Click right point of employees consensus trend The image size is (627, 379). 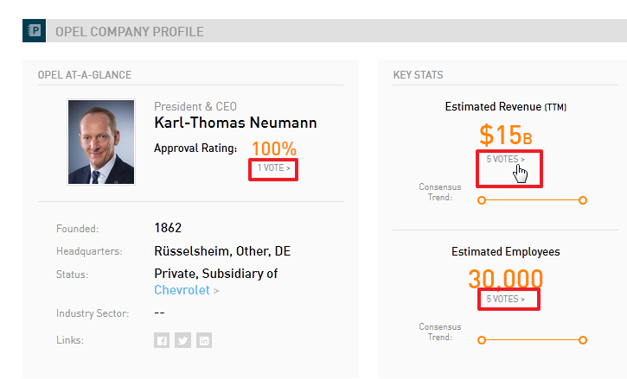(x=583, y=340)
